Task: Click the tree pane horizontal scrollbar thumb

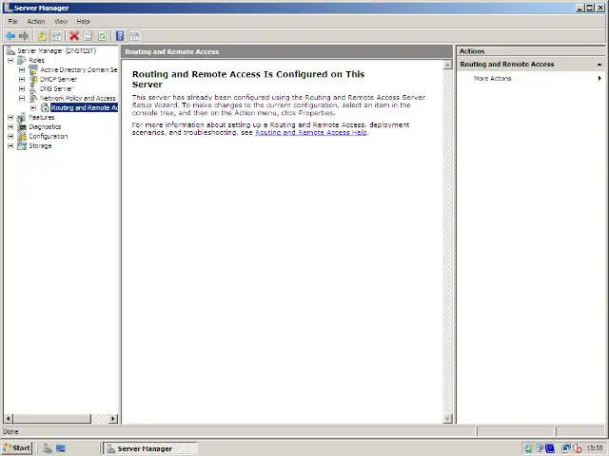Action: coord(52,419)
